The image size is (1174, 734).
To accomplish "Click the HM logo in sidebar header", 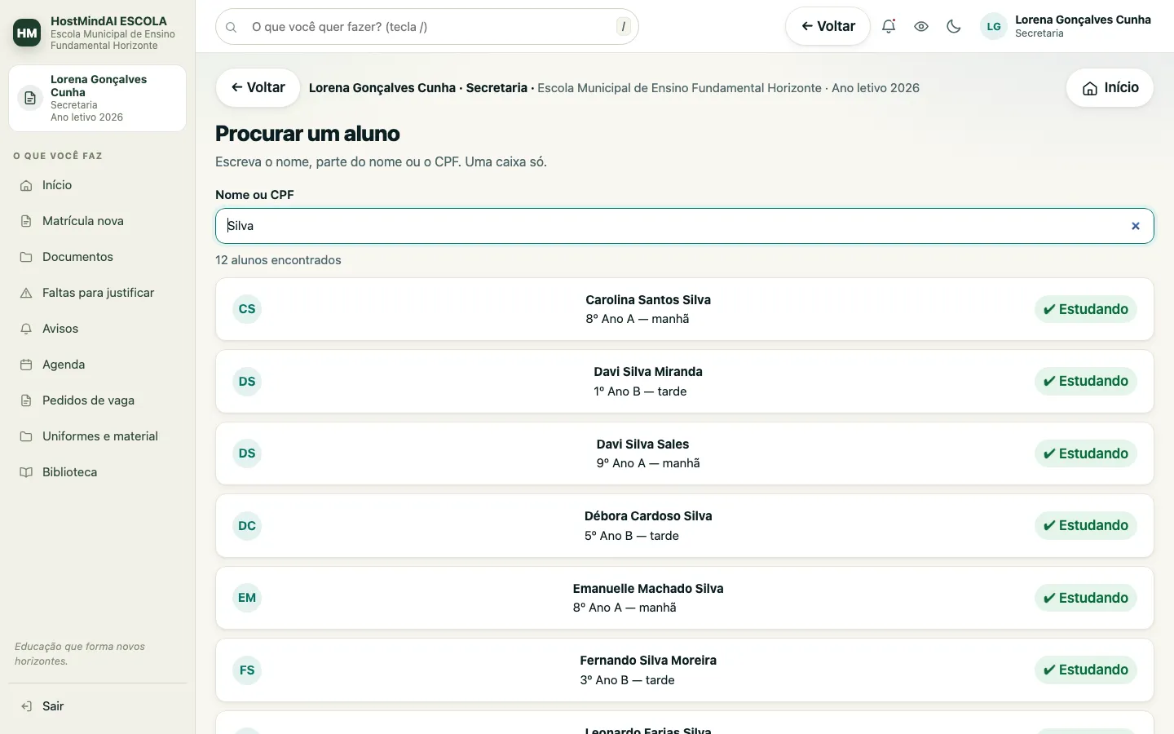I will [27, 33].
